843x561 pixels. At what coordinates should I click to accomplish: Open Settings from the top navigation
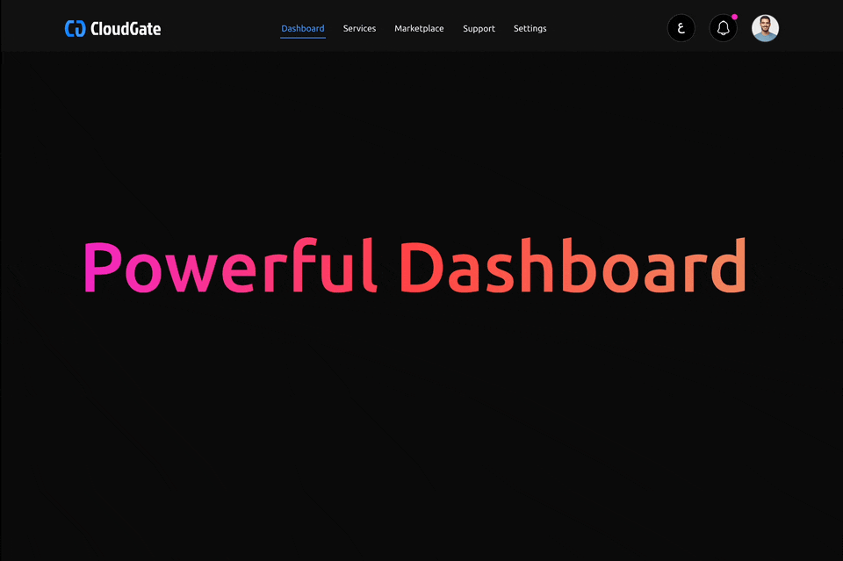(530, 28)
